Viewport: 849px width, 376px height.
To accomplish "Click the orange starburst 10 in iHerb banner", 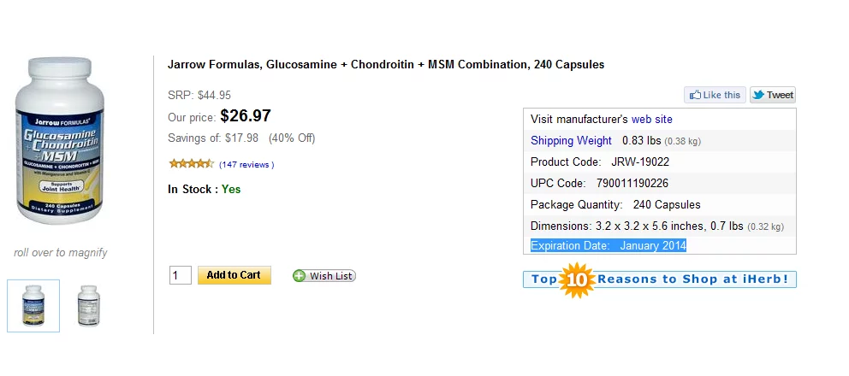I will (577, 279).
